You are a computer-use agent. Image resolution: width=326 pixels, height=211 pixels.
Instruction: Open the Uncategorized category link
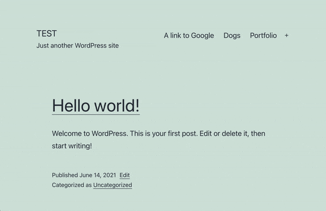coord(112,185)
